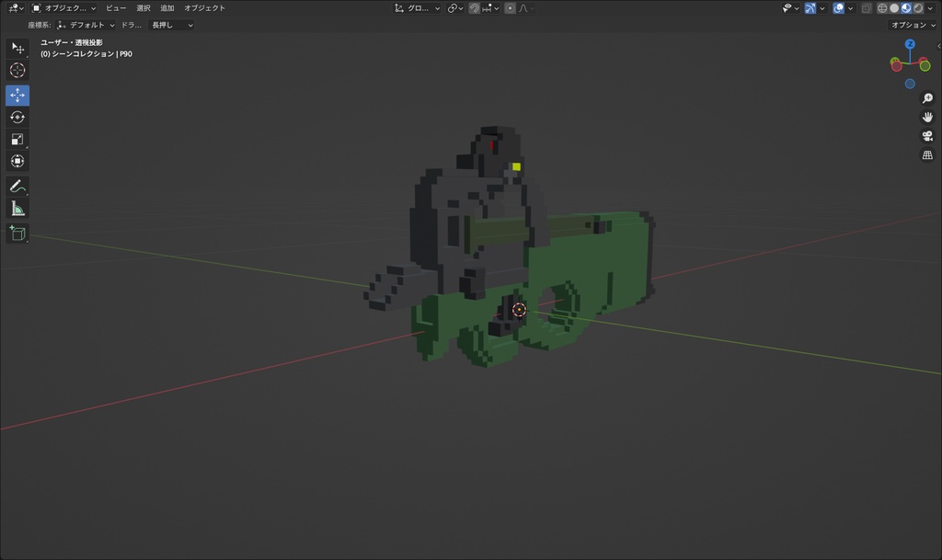The image size is (942, 560).
Task: Switch to wireframe viewport shading
Action: coord(882,7)
